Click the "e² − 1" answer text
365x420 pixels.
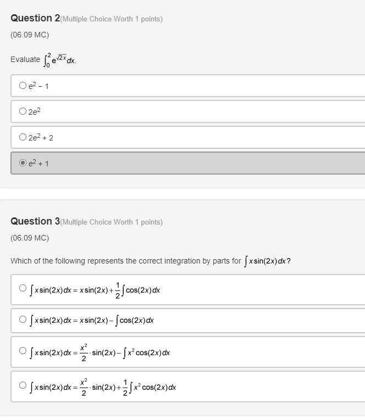coord(38,86)
